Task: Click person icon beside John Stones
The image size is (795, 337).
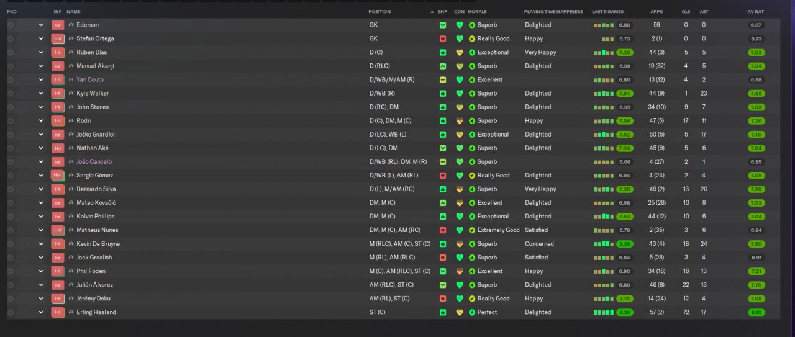Action: click(x=71, y=107)
